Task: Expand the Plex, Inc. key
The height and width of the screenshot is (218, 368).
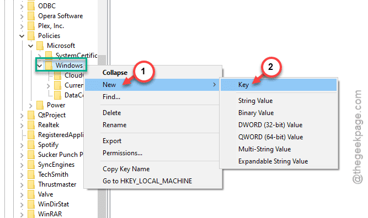Action: click(22, 26)
